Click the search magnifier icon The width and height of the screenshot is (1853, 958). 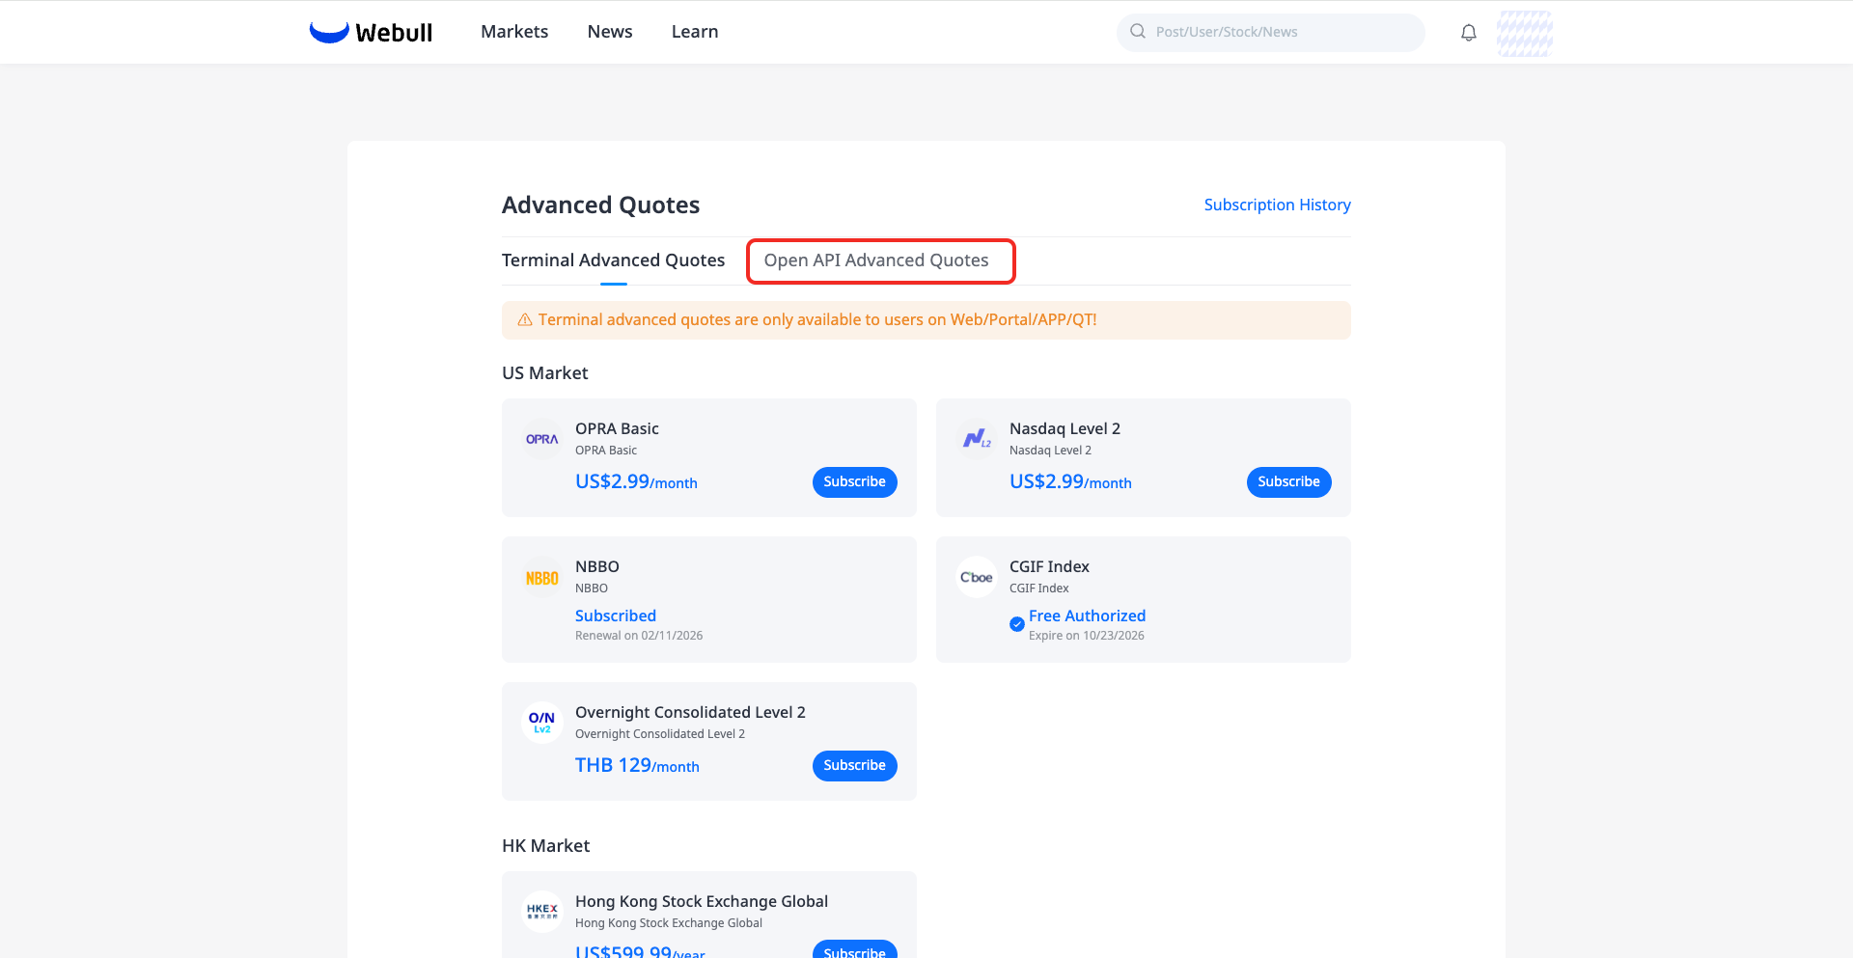[1138, 31]
